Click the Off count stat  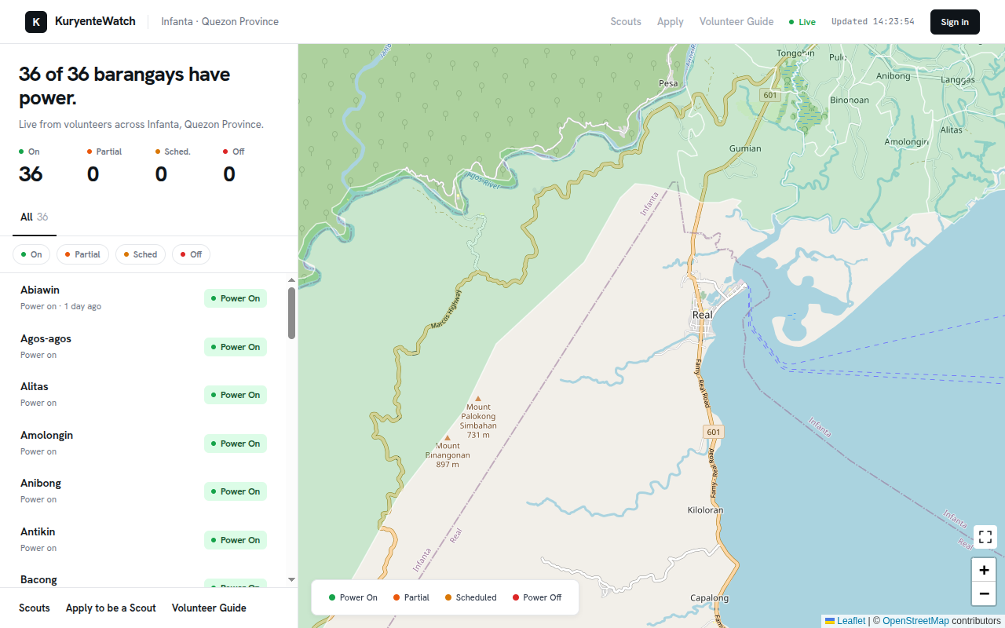click(x=229, y=174)
